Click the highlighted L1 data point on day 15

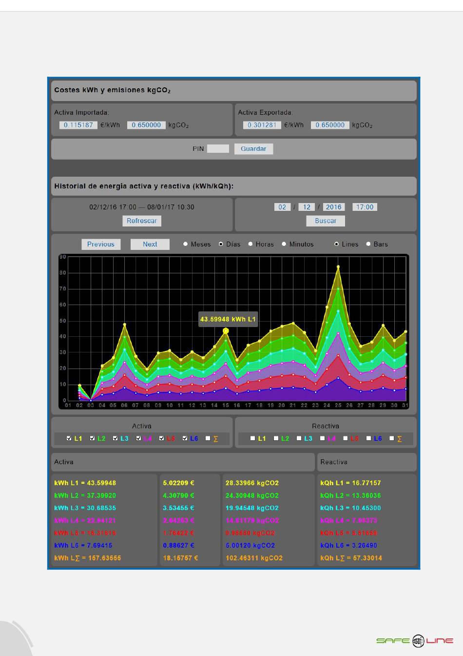226,331
